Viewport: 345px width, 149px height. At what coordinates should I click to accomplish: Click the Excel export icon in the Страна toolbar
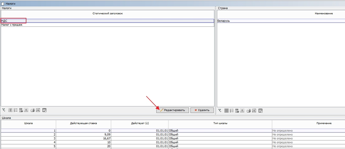point(254,110)
